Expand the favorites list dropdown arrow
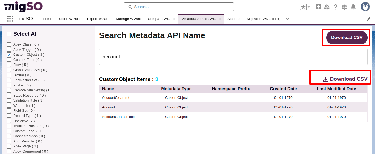 pos(309,7)
